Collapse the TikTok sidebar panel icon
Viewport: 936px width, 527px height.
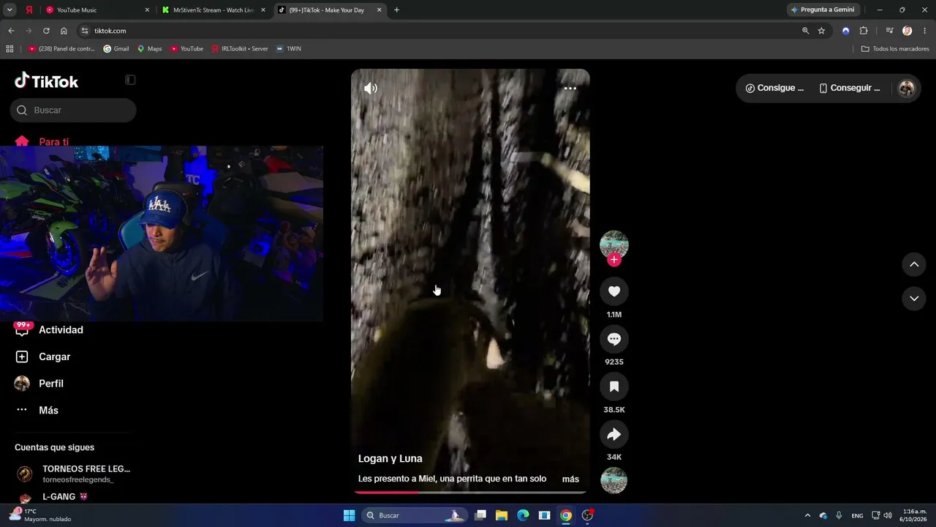(130, 80)
